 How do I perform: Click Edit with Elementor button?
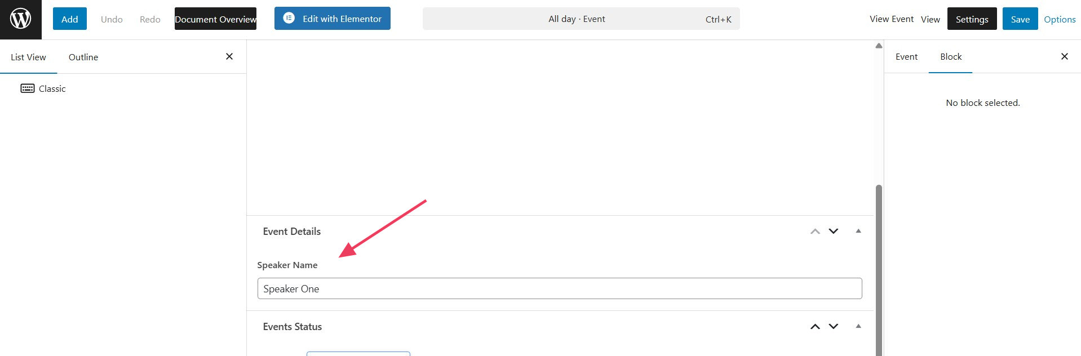click(x=333, y=19)
